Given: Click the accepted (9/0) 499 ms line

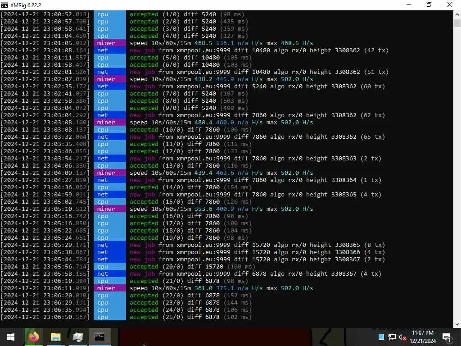Looking at the screenshot, I should tap(124, 108).
